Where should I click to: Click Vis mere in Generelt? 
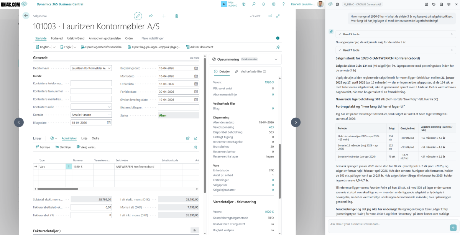[194, 58]
